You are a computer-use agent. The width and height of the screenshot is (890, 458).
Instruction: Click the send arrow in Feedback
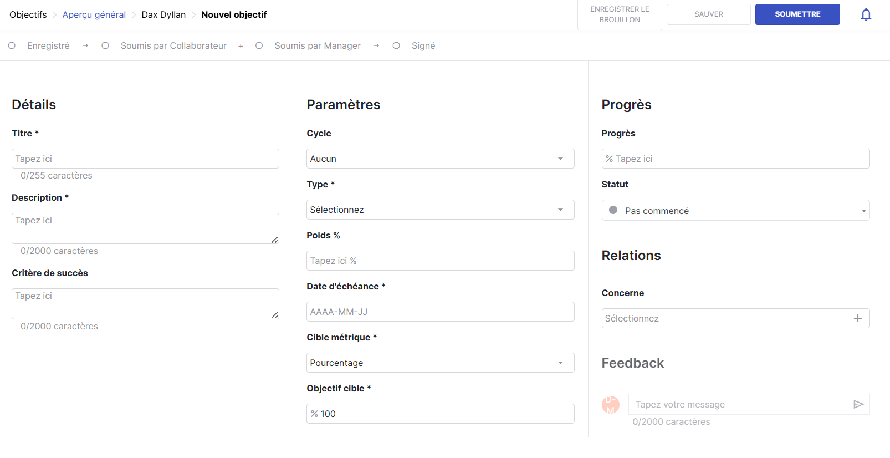click(858, 404)
